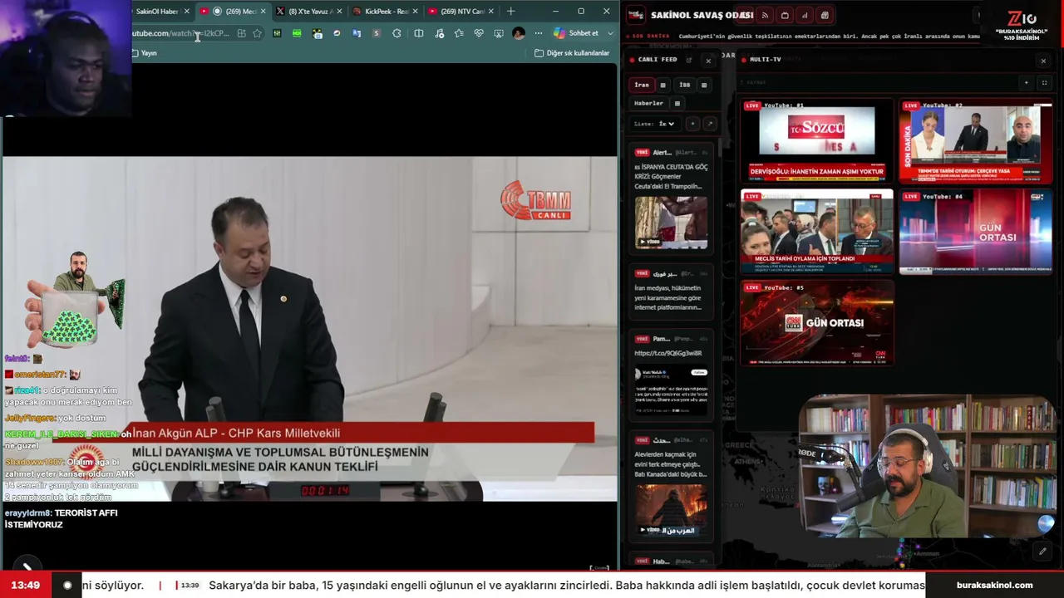Add a feed with the plus button

pyautogui.click(x=692, y=124)
